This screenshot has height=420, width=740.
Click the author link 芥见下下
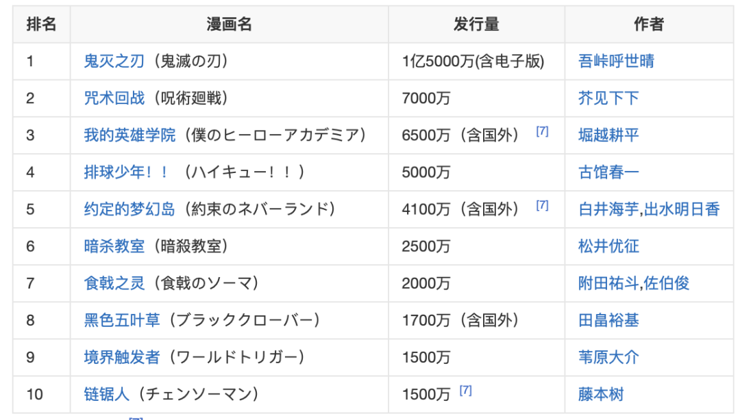tap(608, 99)
